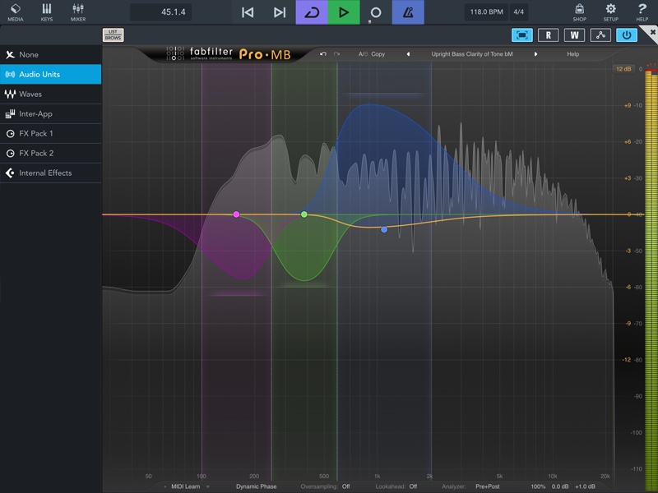Enable automation Read (R)
The width and height of the screenshot is (658, 493).
pos(548,35)
